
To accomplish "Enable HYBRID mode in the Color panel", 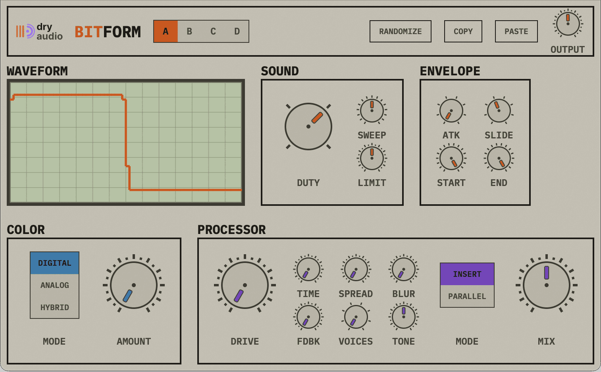I will point(54,307).
